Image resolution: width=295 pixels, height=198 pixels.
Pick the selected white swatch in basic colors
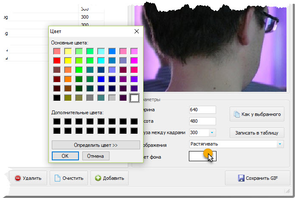[x=134, y=98]
